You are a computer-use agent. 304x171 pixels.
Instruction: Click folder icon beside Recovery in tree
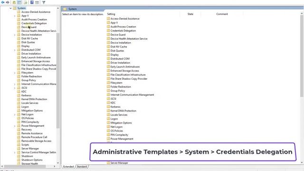(x=19, y=130)
